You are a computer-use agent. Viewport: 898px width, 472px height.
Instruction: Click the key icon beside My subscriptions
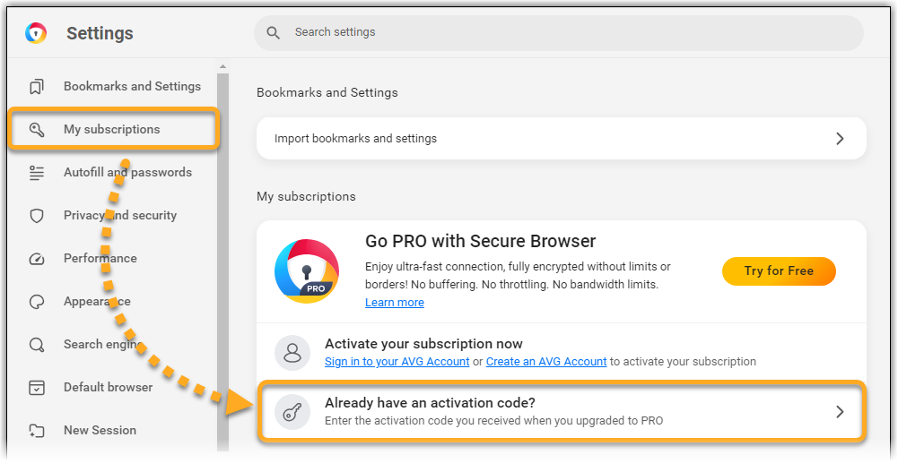coord(37,130)
